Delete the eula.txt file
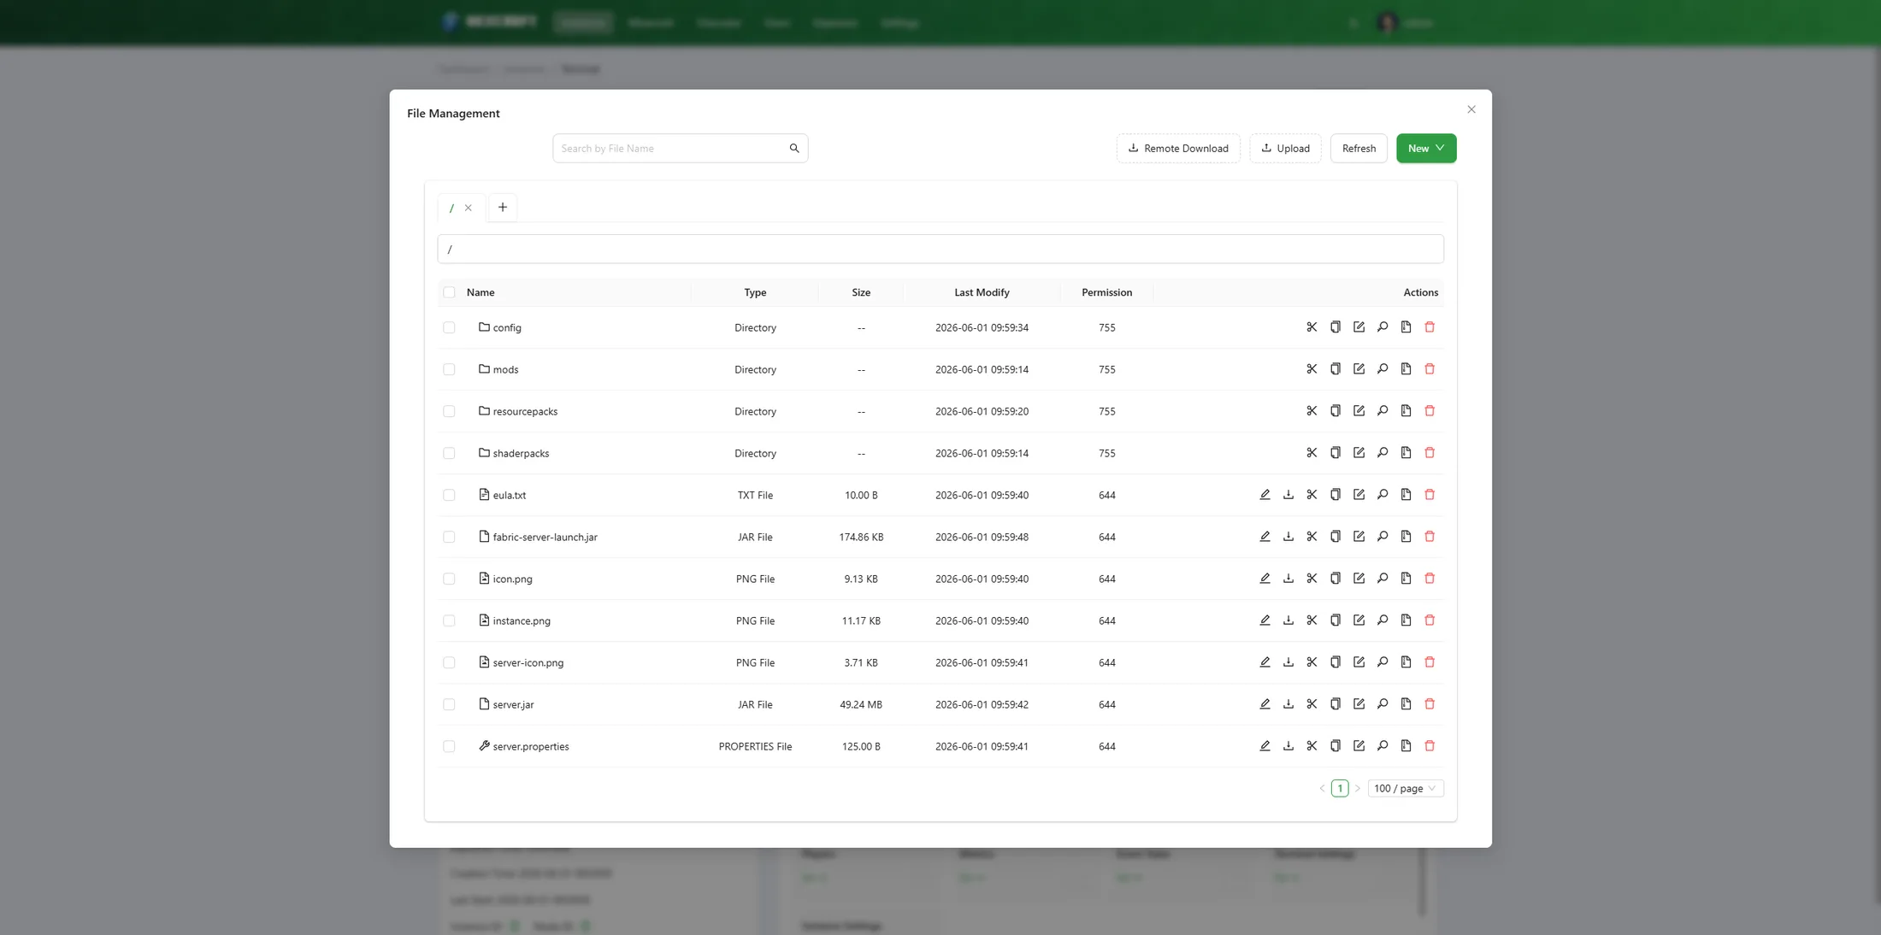This screenshot has height=935, width=1881. (x=1430, y=495)
